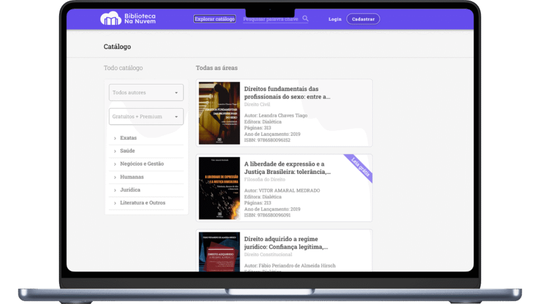Click Autor: VITOR AMARAL MEDRADO text
This screenshot has width=540, height=304.
[x=282, y=191]
